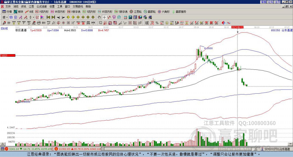Open the 公式选股 menu
293x157 pixels.
42,7
